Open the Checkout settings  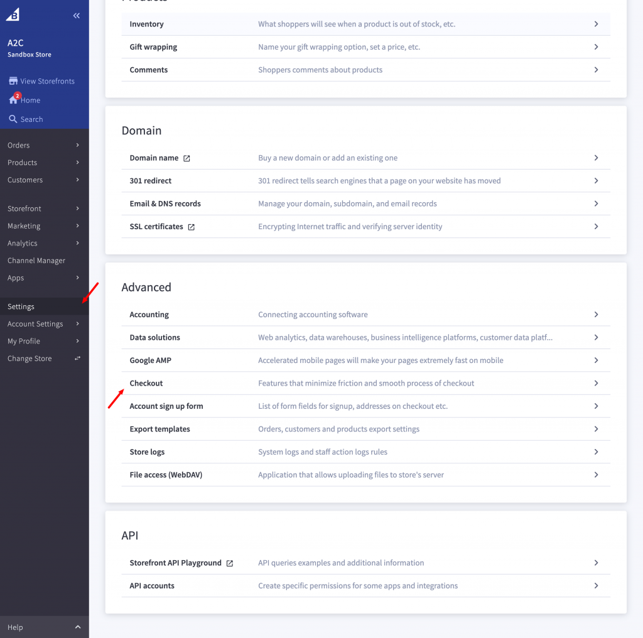pyautogui.click(x=366, y=383)
